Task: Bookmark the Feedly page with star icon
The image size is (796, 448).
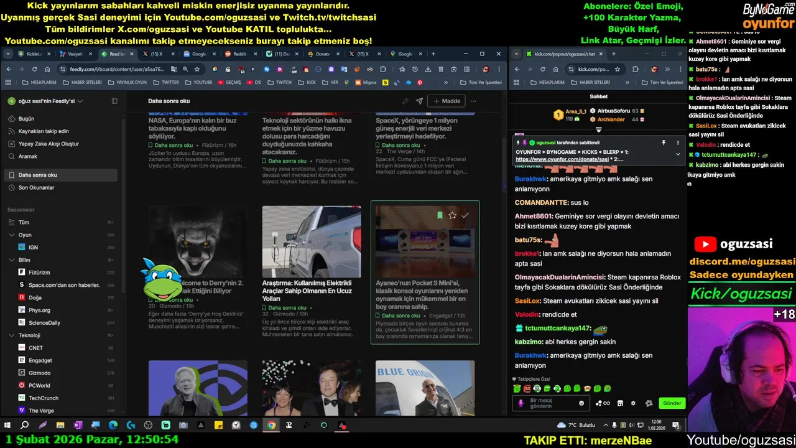Action: point(197,69)
